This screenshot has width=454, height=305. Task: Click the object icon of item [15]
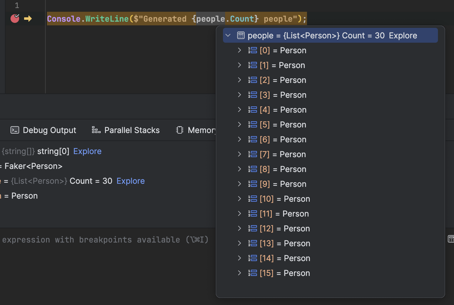click(252, 273)
